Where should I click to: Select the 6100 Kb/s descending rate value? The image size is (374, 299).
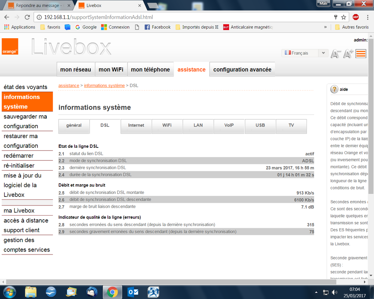304,200
